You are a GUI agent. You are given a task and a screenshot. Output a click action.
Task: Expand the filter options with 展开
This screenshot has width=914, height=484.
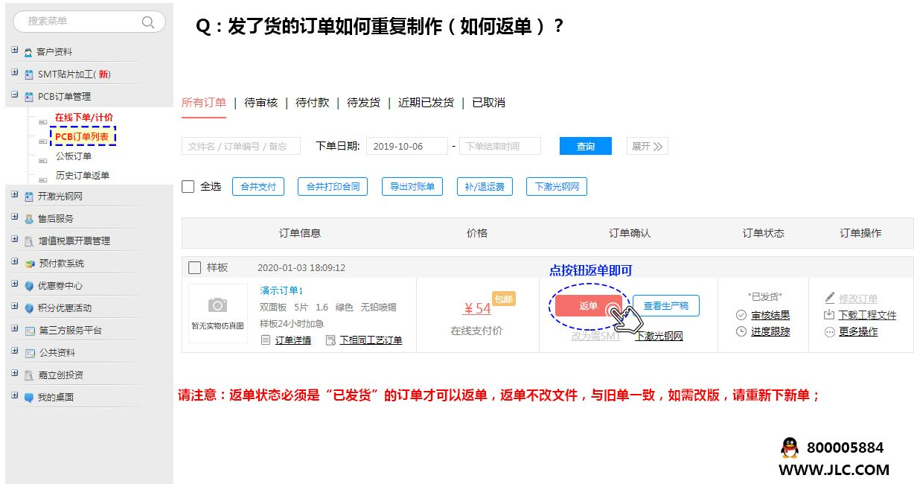[647, 147]
